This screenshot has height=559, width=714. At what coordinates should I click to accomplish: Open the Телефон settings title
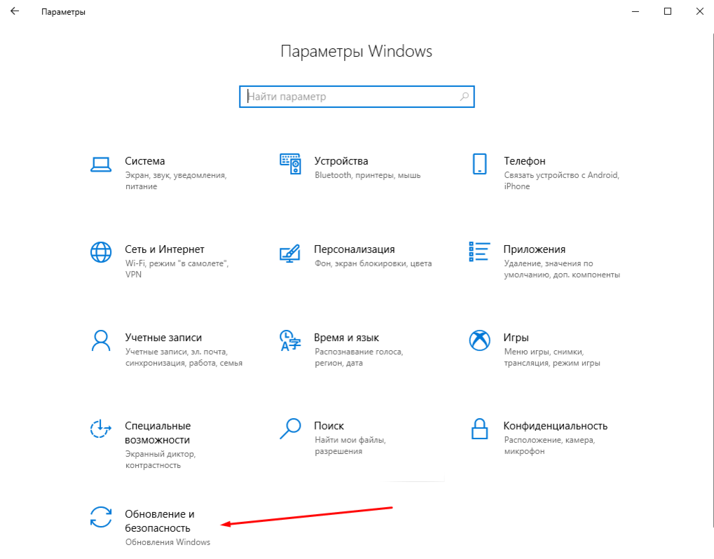525,161
